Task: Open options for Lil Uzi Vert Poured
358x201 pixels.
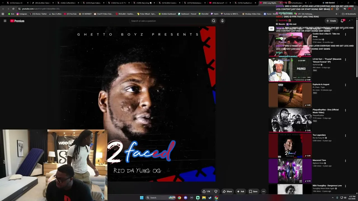Action: pos(345,60)
